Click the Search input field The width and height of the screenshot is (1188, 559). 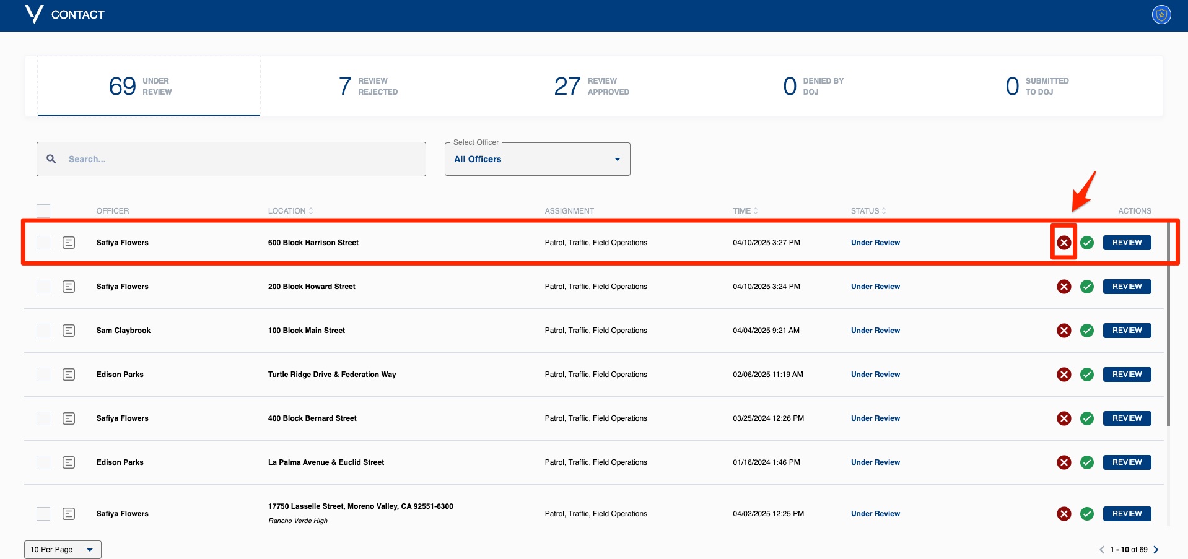(x=231, y=159)
